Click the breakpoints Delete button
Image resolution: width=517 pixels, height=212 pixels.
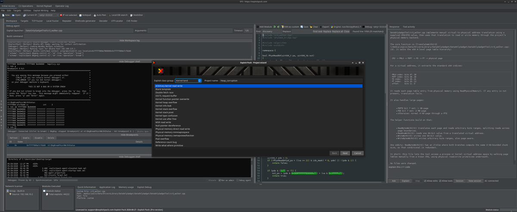point(51,138)
